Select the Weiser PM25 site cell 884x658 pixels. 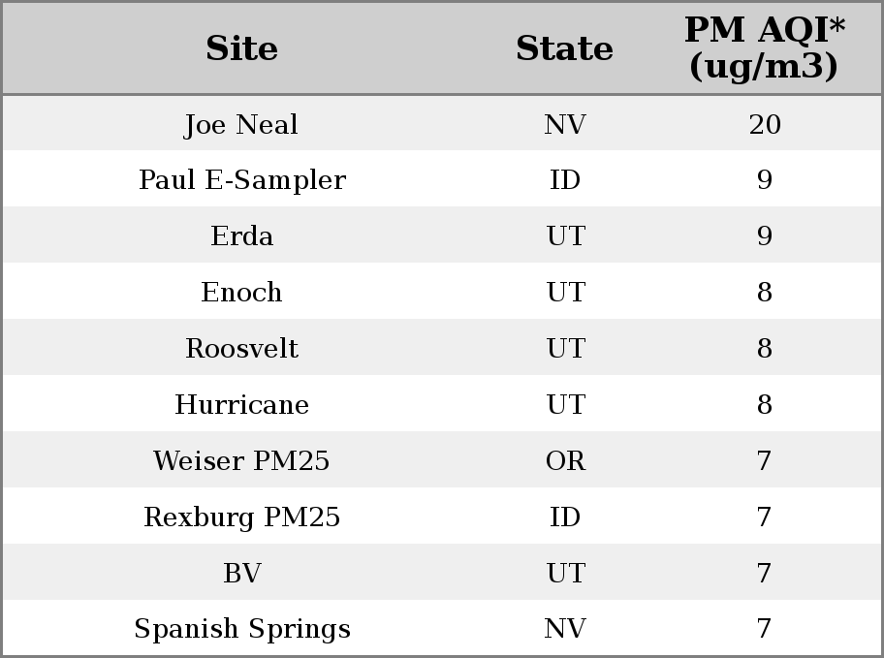tap(242, 460)
